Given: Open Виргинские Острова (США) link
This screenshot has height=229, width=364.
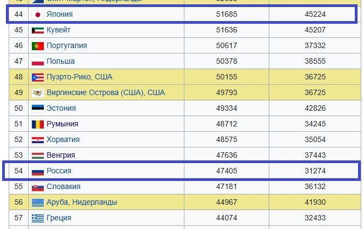Looking at the screenshot, I should (x=94, y=92).
